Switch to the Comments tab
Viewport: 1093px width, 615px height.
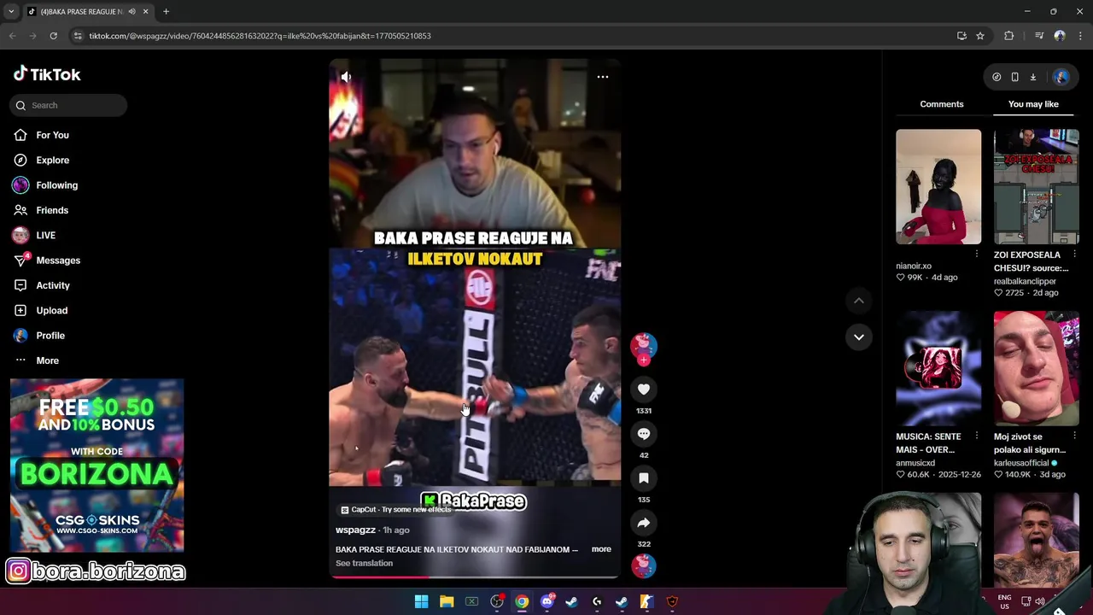pos(942,104)
